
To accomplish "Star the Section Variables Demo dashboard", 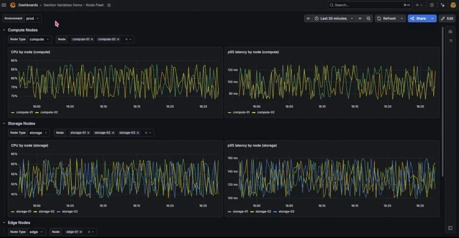I will pos(109,5).
